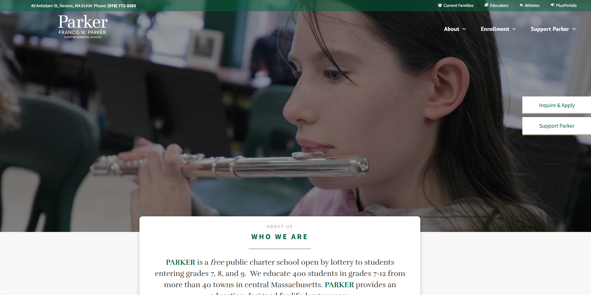Open the Enrollment menu item
Image resolution: width=591 pixels, height=295 pixels.
coord(495,29)
